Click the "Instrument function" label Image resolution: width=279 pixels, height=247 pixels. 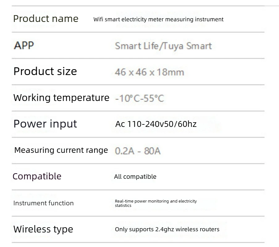pos(43,203)
